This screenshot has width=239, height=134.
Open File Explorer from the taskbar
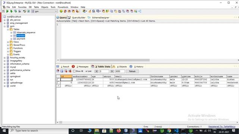[97, 131]
